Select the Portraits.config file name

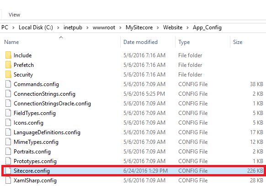pos(32,152)
